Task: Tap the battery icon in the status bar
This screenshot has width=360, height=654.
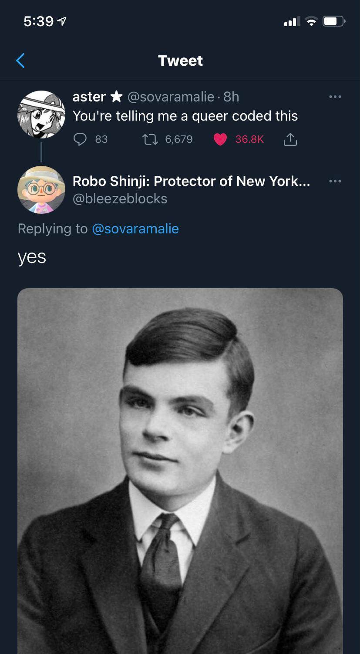Action: point(333,21)
